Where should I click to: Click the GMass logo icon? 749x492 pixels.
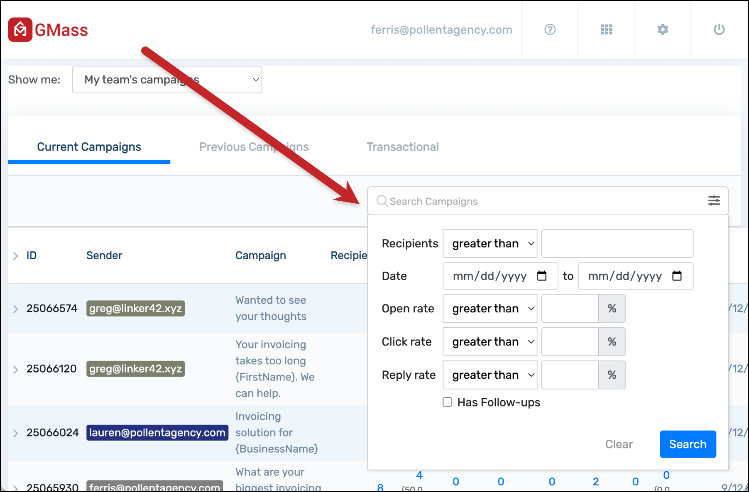click(x=20, y=29)
